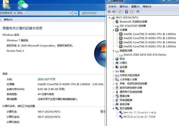179x126 pixels.
Task: Click the 网络适配器 icon
Action: [117, 100]
